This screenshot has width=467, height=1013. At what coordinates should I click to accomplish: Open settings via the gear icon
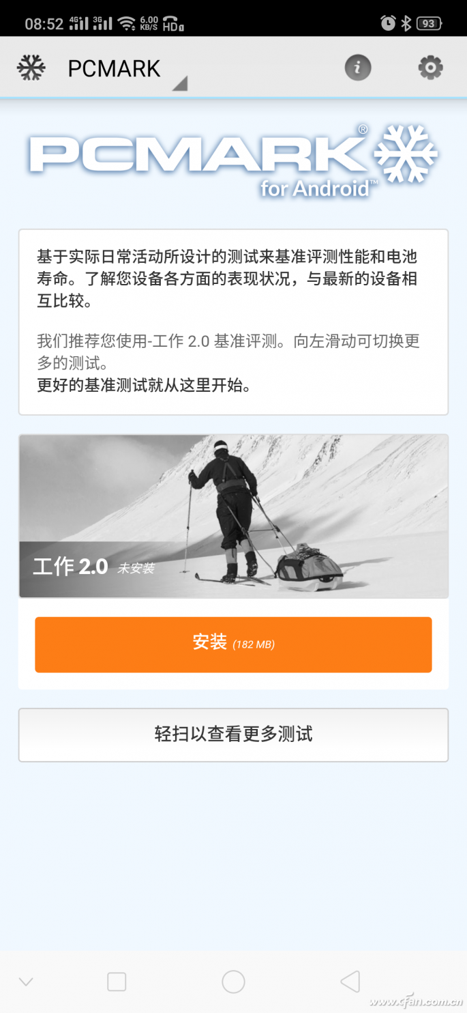tap(430, 68)
